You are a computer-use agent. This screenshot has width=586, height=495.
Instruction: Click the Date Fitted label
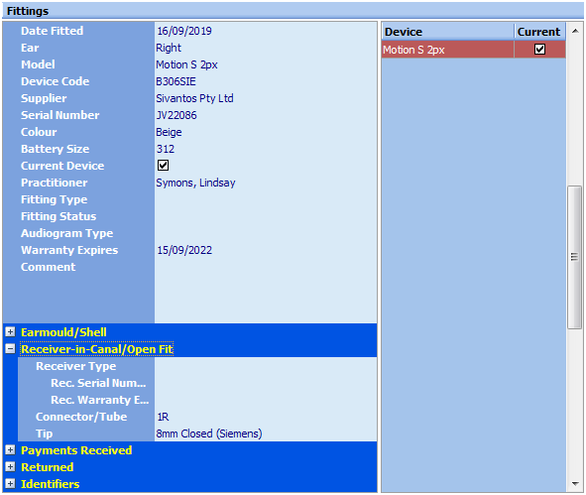point(52,31)
